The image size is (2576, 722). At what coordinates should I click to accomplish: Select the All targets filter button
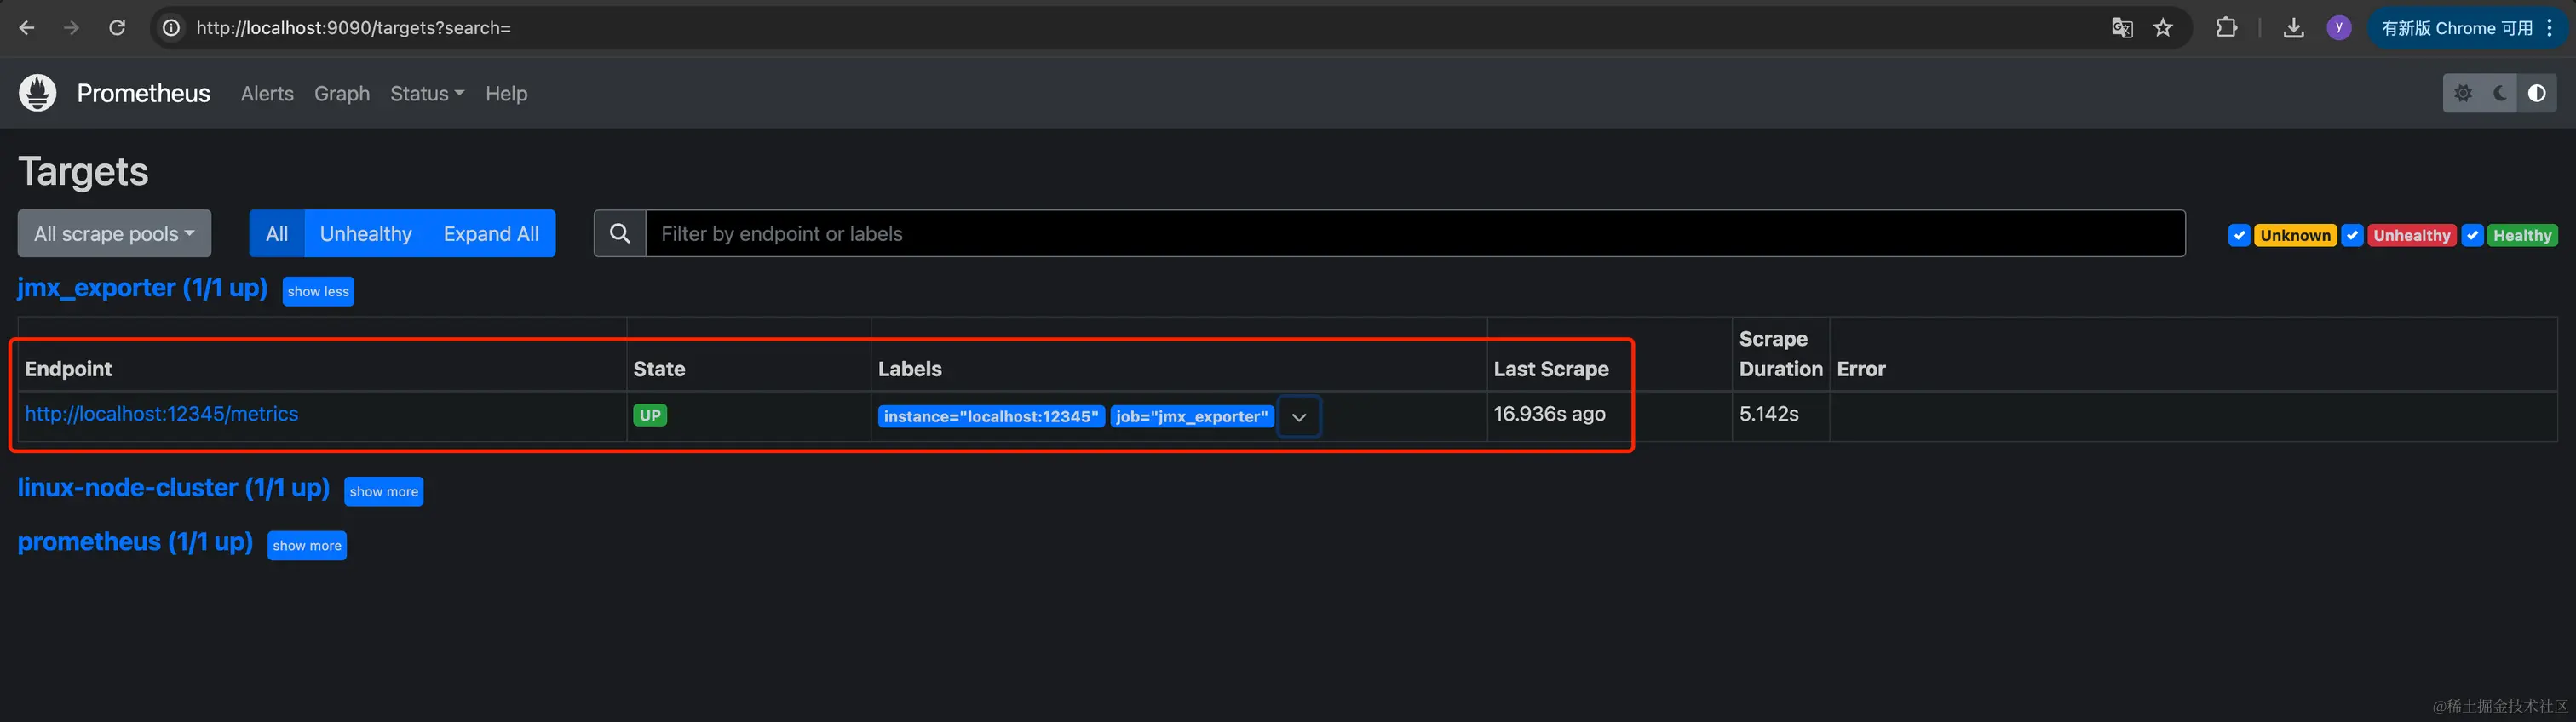click(x=277, y=233)
